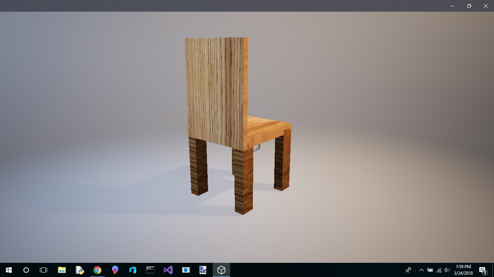Open Command Prompt from the taskbar

coord(150,270)
